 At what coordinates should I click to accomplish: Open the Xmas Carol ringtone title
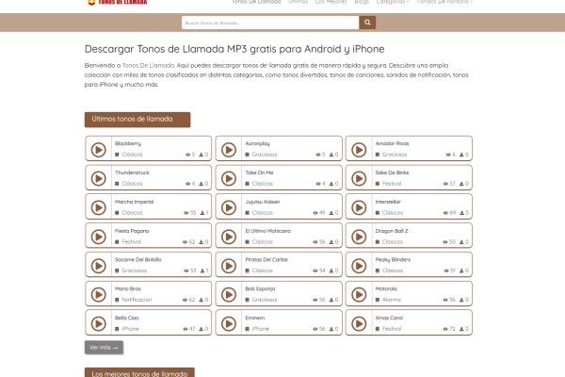tap(389, 318)
